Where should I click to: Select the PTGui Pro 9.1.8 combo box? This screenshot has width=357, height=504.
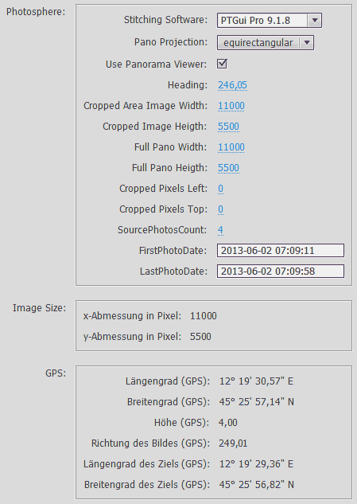[270, 21]
